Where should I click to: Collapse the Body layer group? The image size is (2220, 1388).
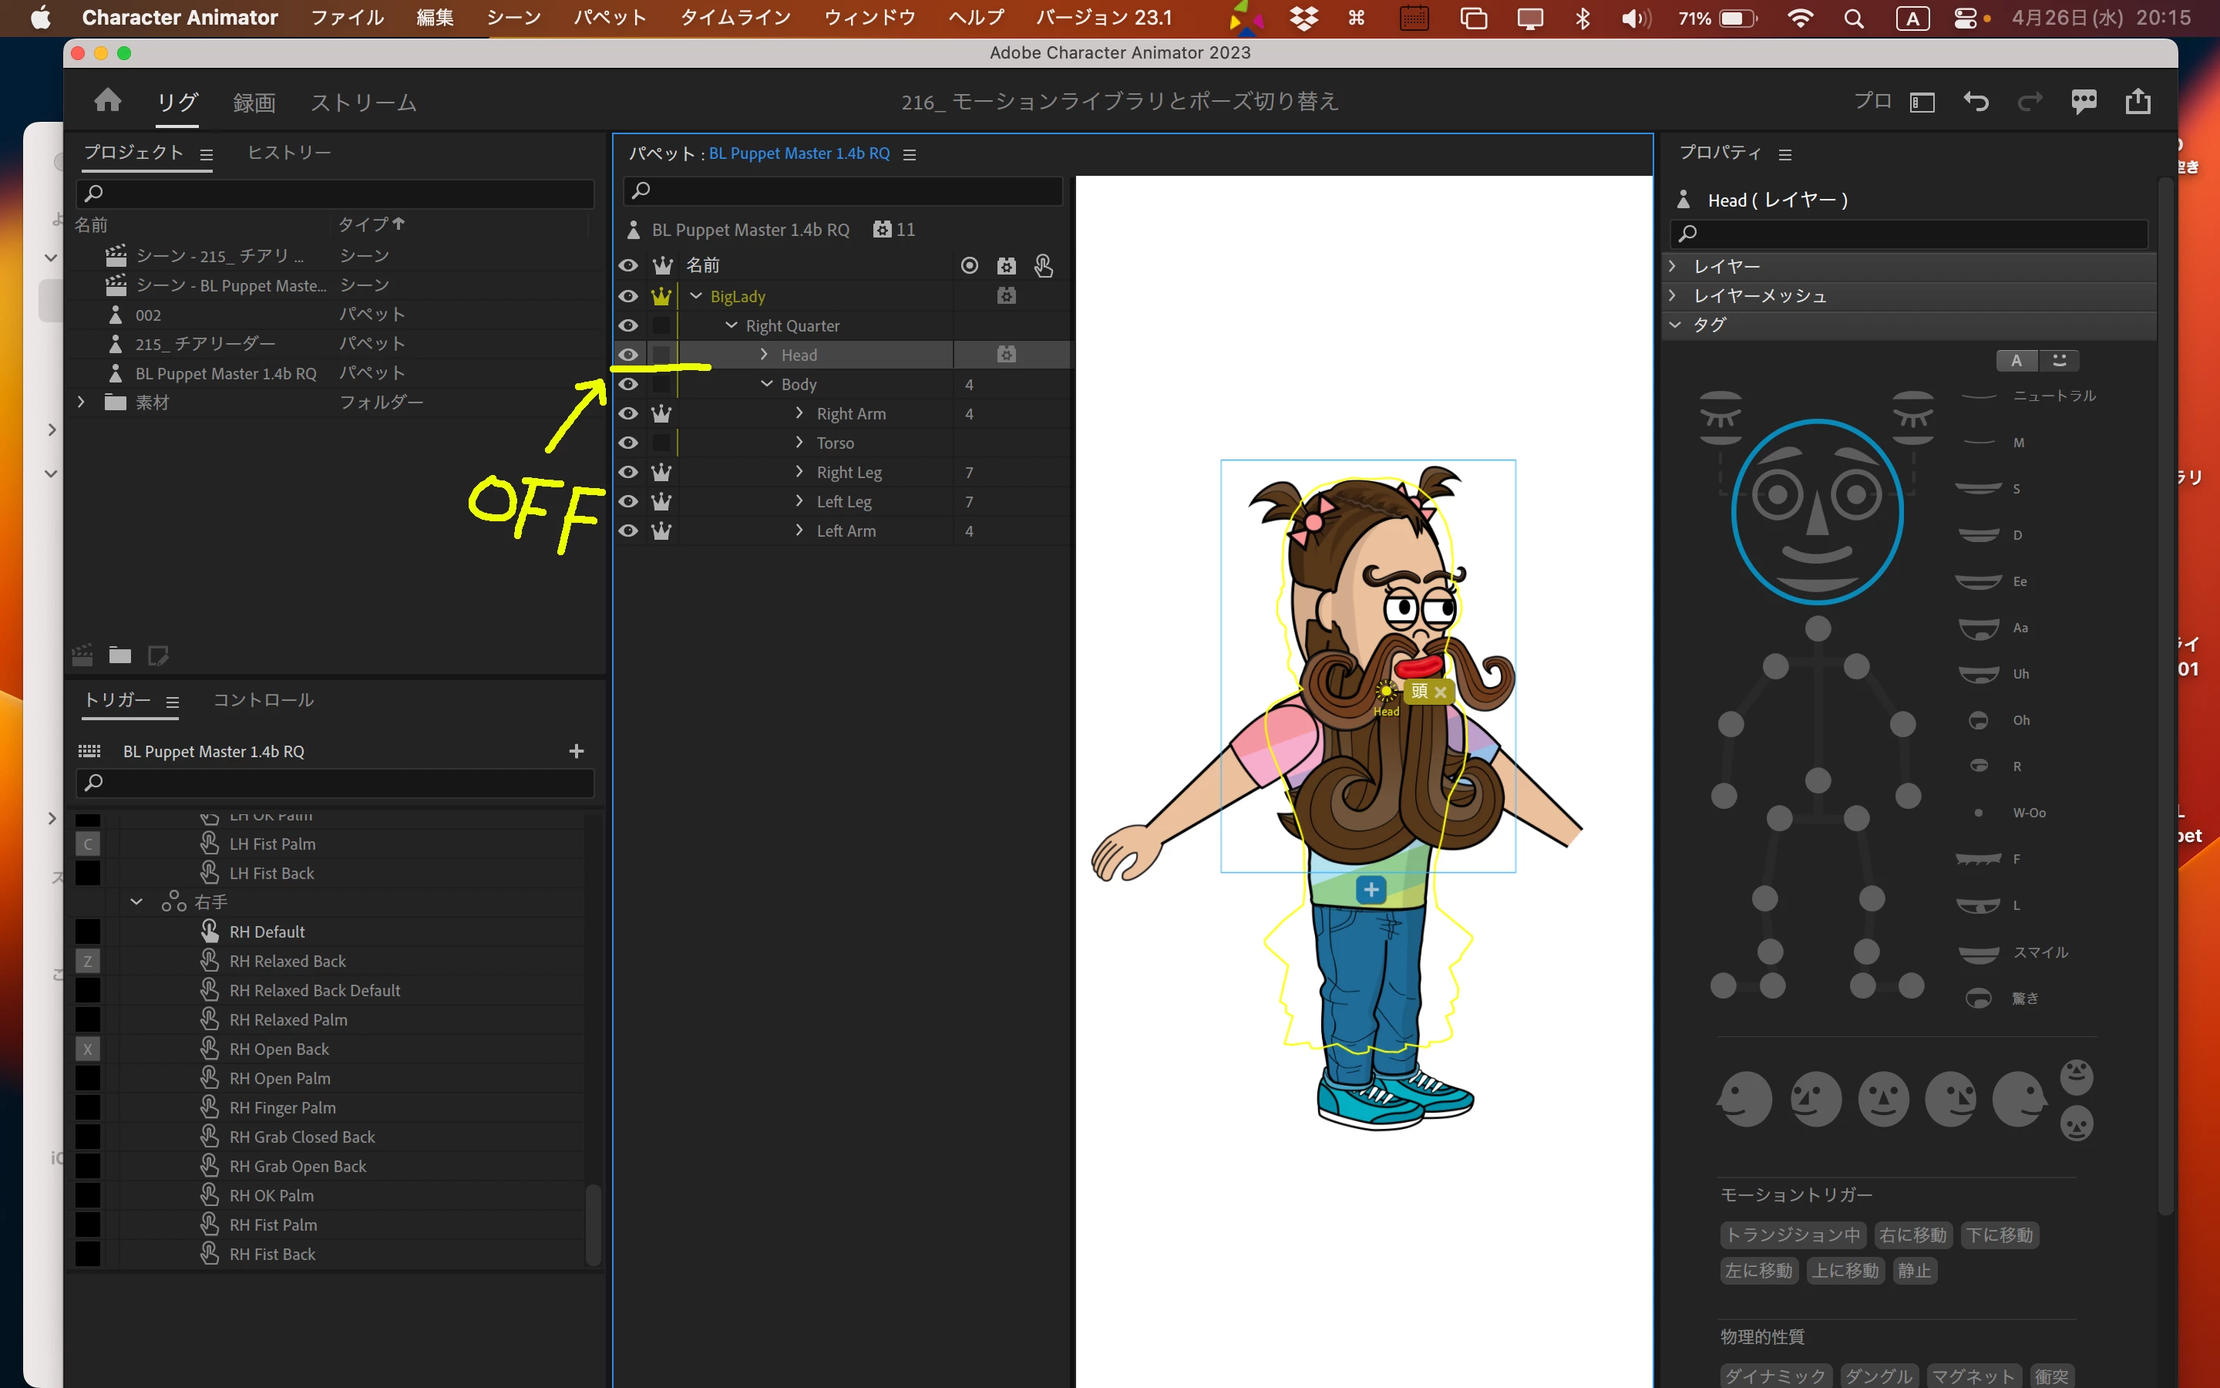pyautogui.click(x=767, y=384)
